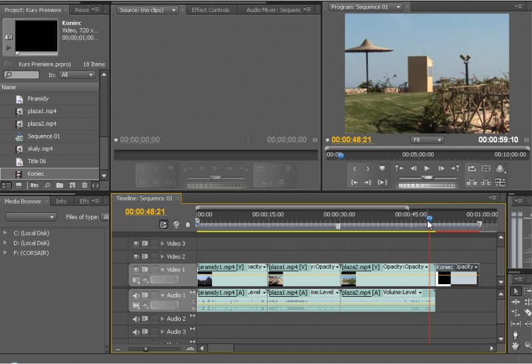The height and width of the screenshot is (364, 532).
Task: Select the Selection tool in Tools panel
Action: (516, 291)
